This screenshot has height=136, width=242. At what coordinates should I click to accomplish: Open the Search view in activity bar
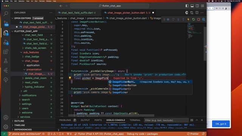(6, 14)
